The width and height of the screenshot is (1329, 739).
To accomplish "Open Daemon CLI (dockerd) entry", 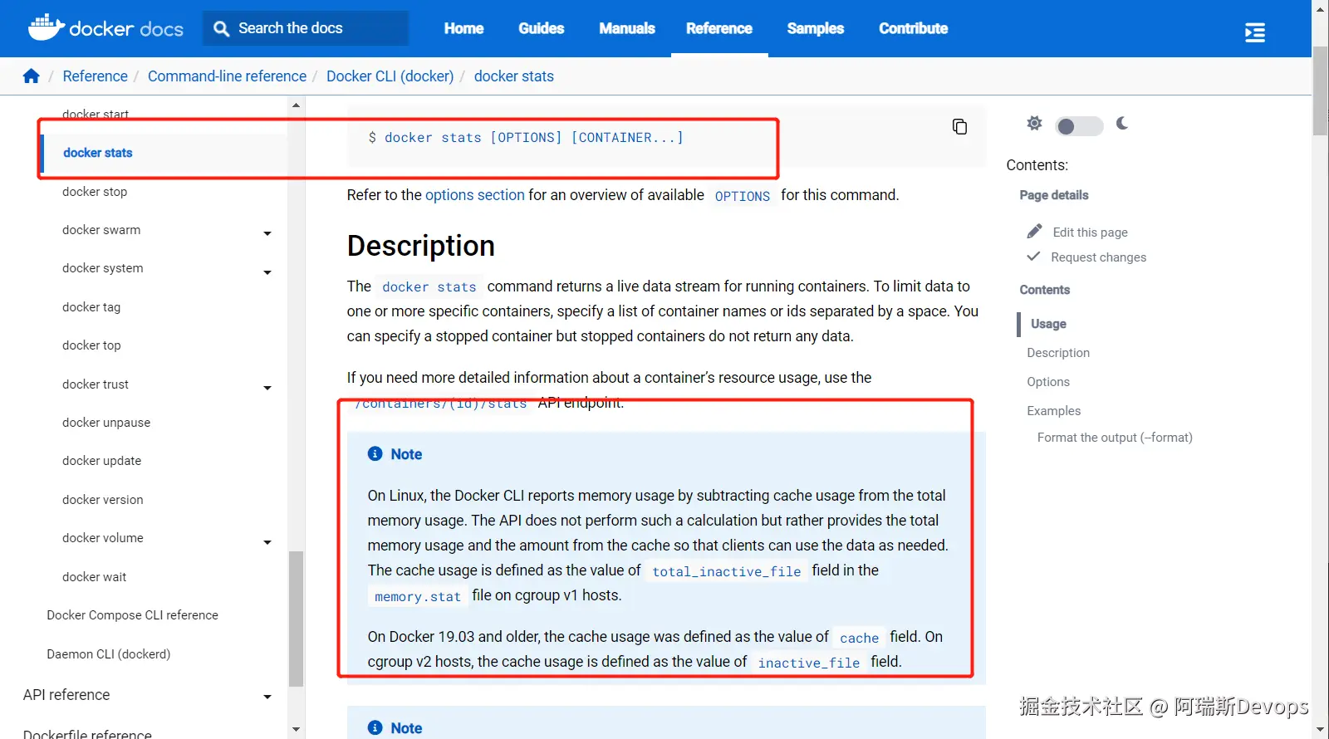I will pos(108,654).
